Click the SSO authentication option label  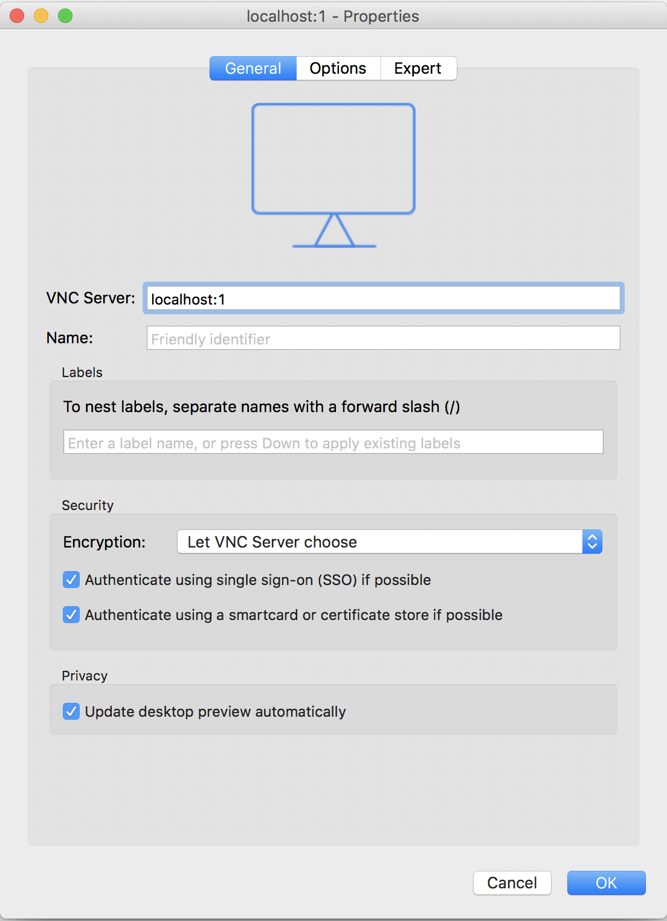tap(258, 580)
